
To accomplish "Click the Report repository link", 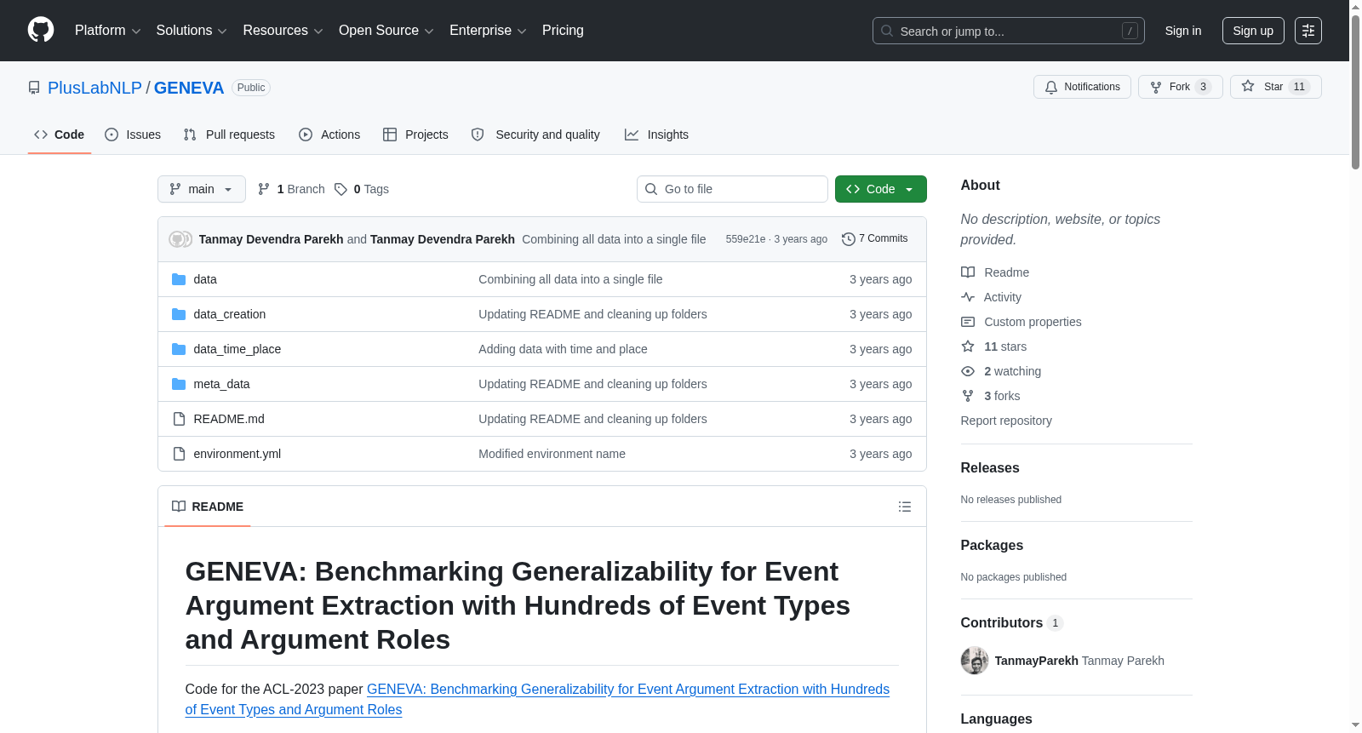I will [1006, 421].
